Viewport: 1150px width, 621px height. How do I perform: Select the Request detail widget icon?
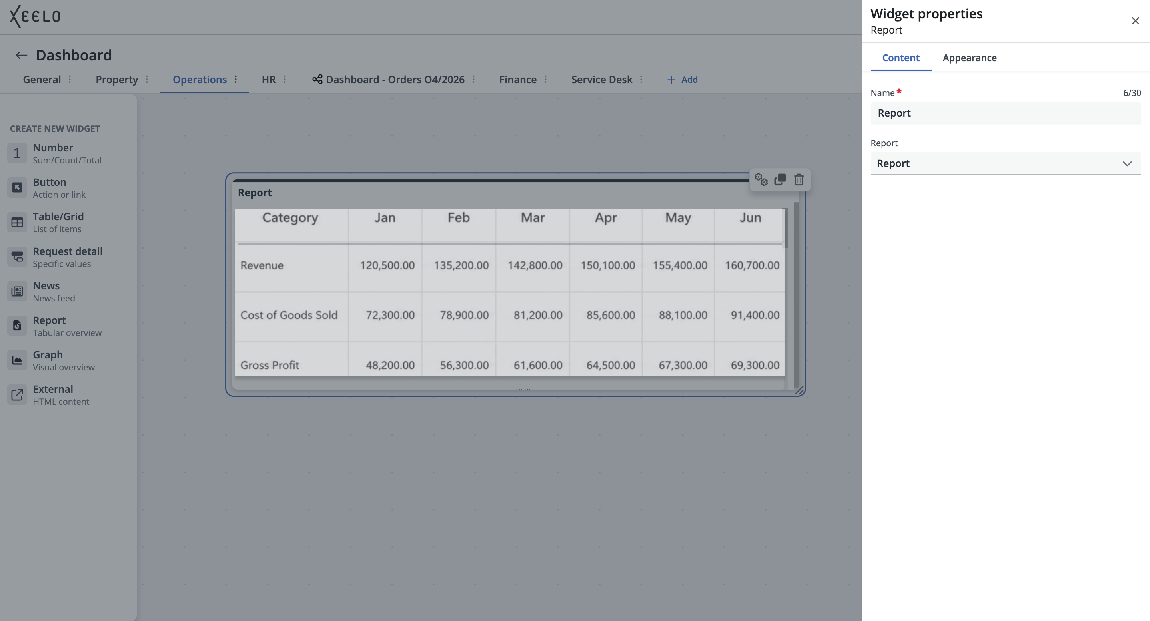pyautogui.click(x=17, y=257)
